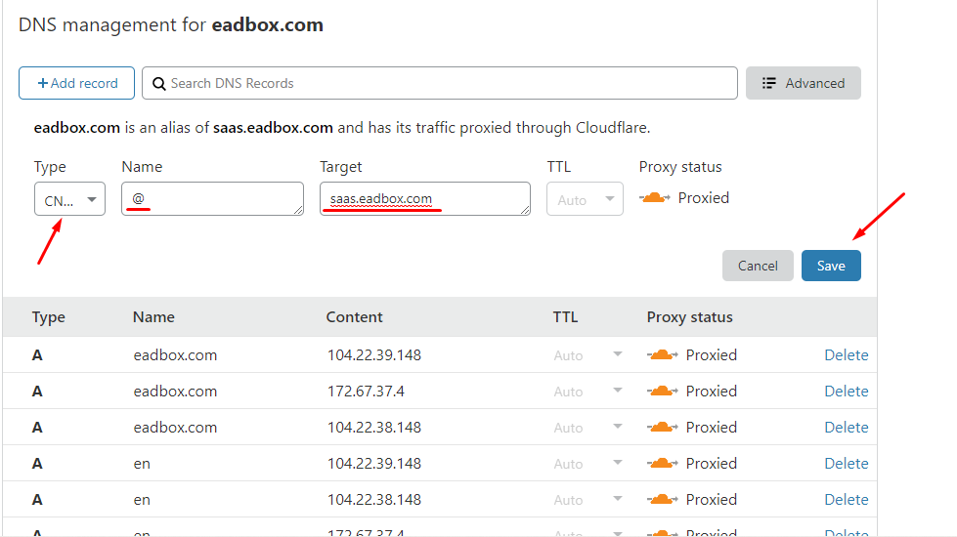The height and width of the screenshot is (537, 957).
Task: Toggle proxy cloud for 104.22.38.148 eadbox.com row
Action: (x=662, y=427)
